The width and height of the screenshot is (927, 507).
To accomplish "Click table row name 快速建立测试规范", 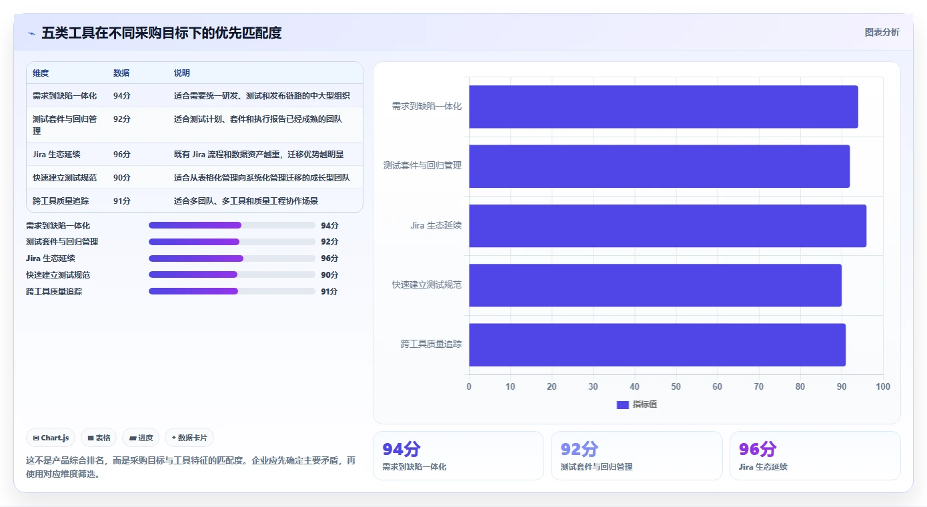I will point(65,178).
